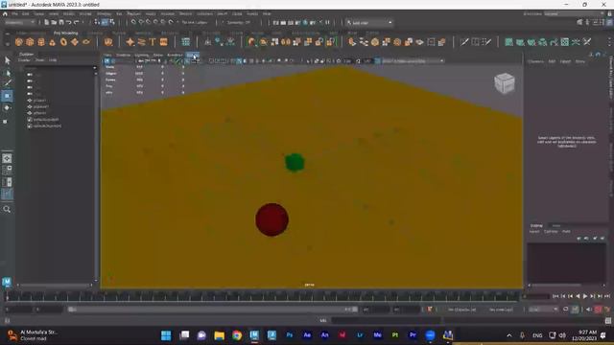Viewport: 614px width, 345px height.
Task: Jump to end of playback range
Action: (x=607, y=296)
